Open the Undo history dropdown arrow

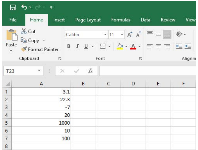coord(30,7)
